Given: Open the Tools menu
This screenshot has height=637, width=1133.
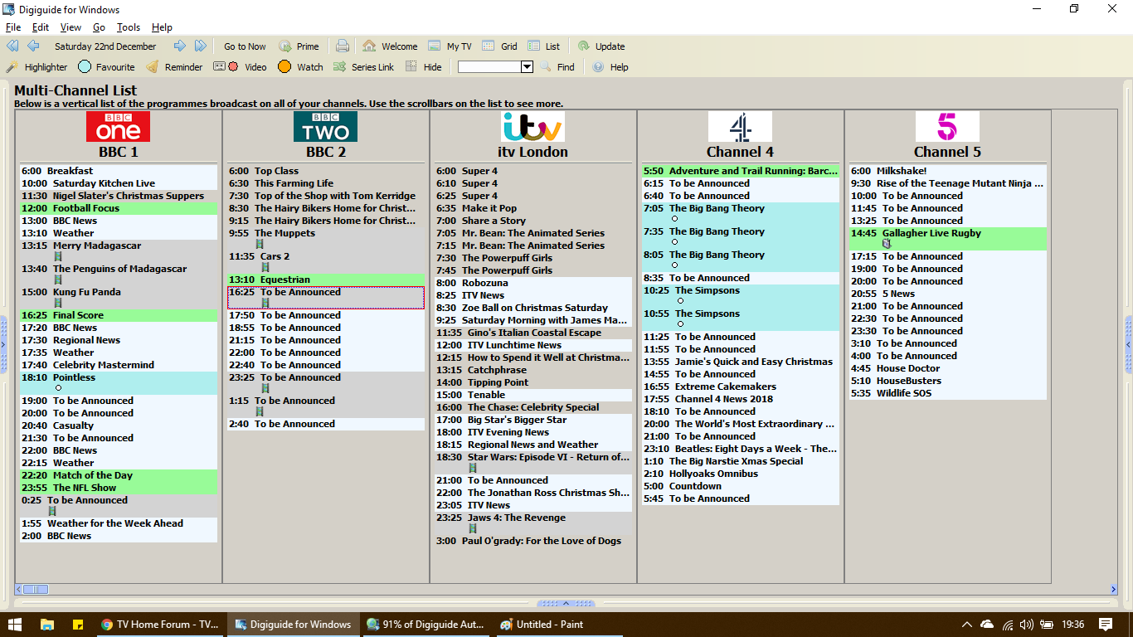Looking at the screenshot, I should pos(129,27).
